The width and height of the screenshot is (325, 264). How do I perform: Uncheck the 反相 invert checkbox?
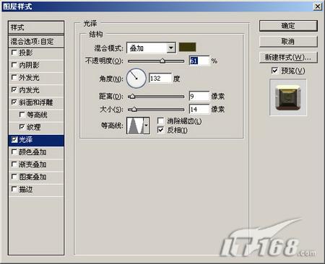coord(160,130)
